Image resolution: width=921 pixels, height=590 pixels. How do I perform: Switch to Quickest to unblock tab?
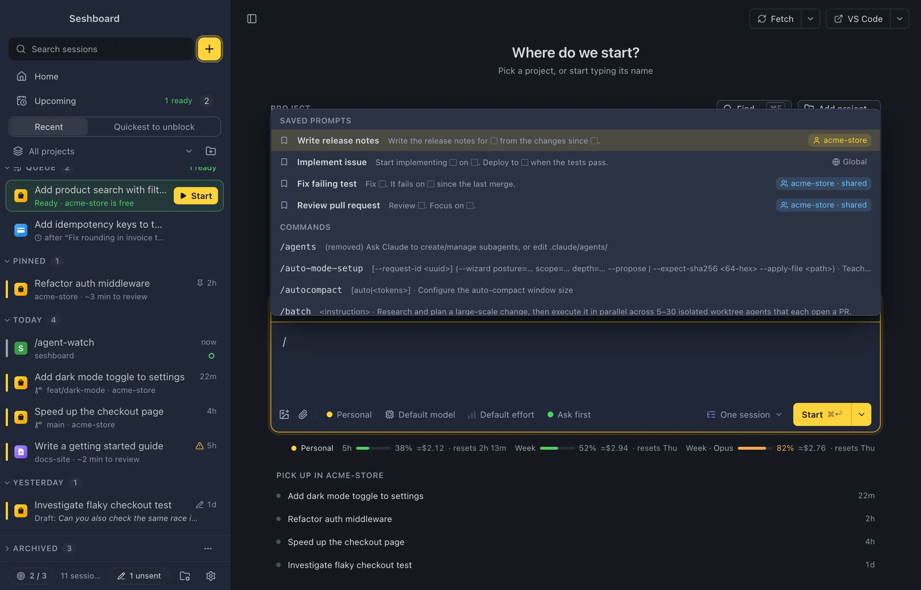(154, 127)
